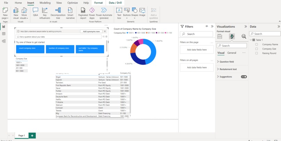281x141 pixels.
Task: Toggle Filters pane visibility eye icon
Action: coord(207,27)
